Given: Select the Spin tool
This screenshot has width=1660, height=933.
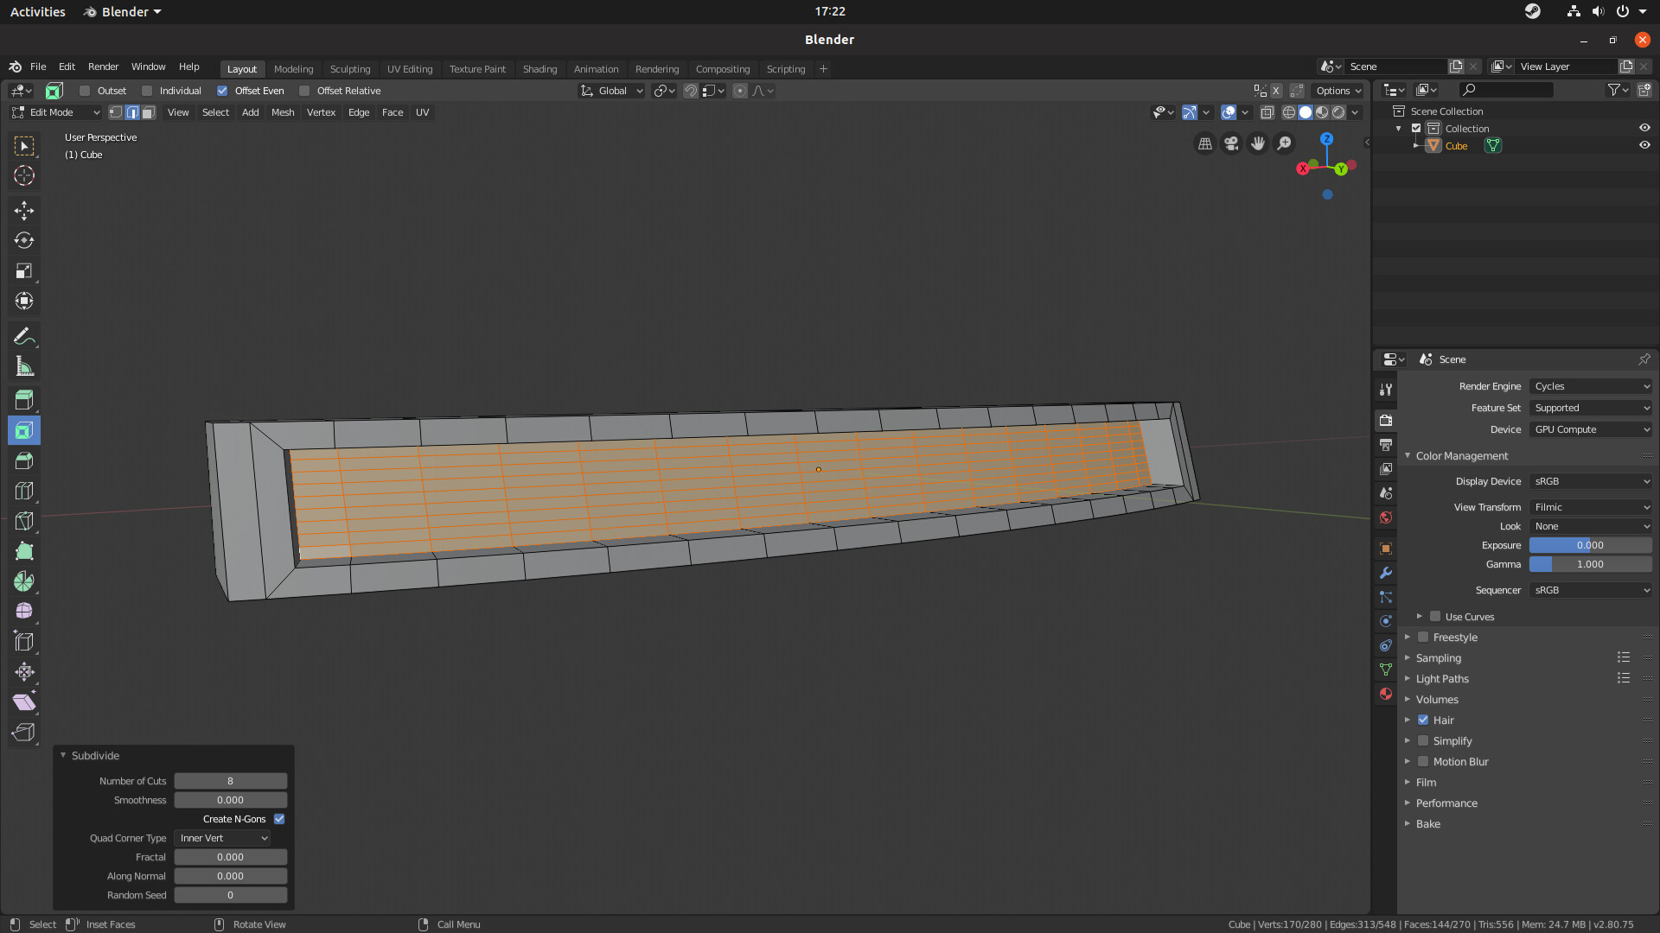Looking at the screenshot, I should coord(24,581).
